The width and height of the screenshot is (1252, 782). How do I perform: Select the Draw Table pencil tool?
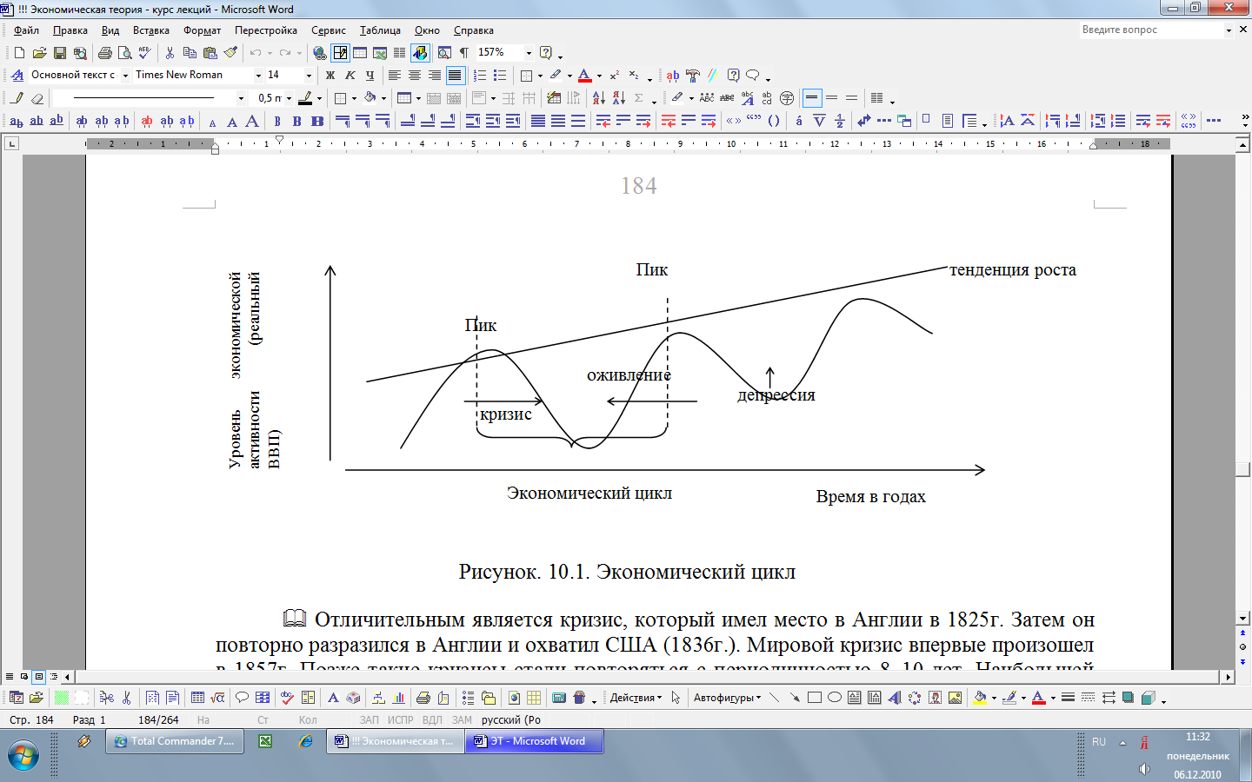coord(17,98)
